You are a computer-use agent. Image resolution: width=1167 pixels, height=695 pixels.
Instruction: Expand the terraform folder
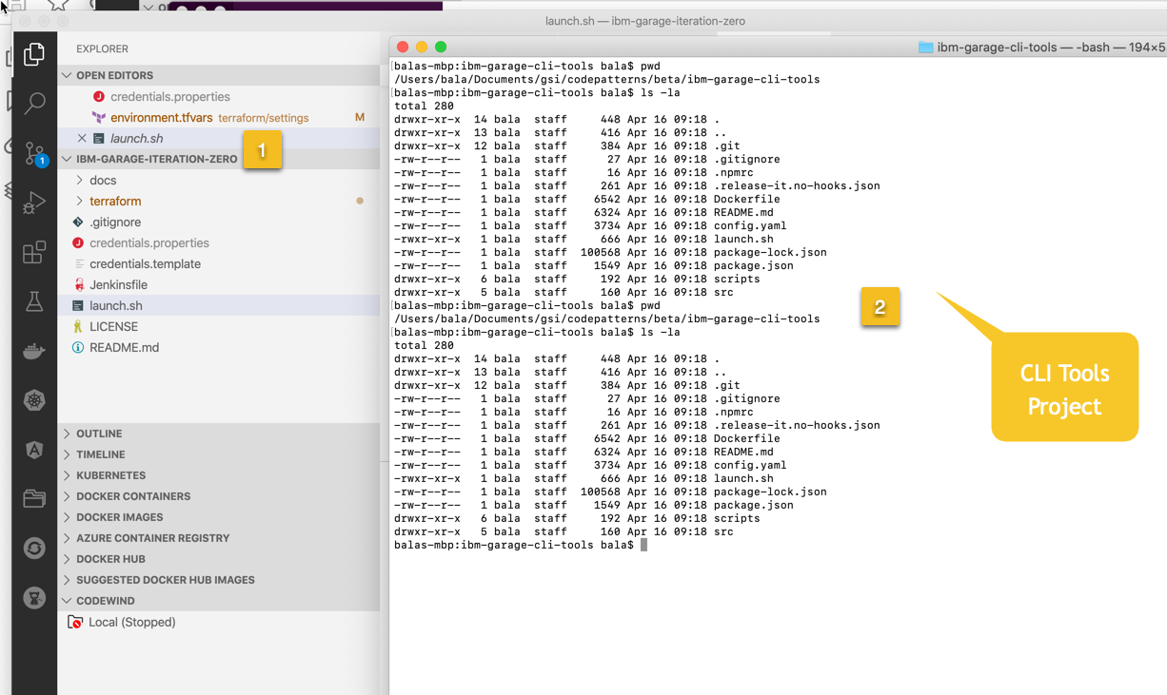tap(80, 202)
